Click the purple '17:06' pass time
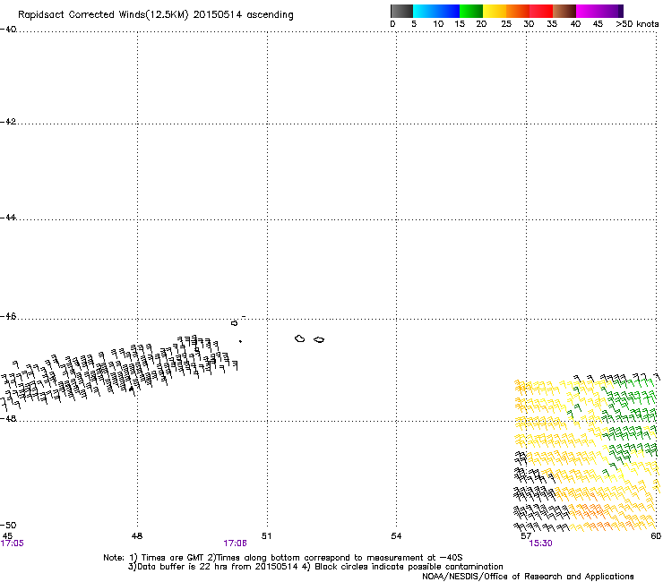The image size is (663, 582). [x=235, y=543]
